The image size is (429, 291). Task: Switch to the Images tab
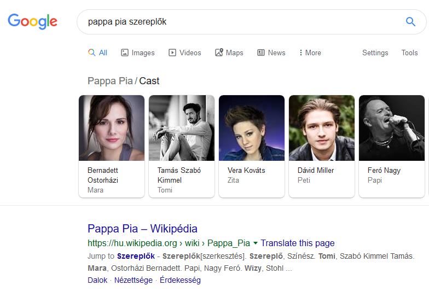click(x=138, y=53)
